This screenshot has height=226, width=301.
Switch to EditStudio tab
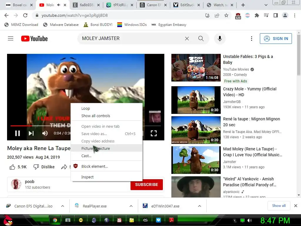pyautogui.click(x=187, y=5)
